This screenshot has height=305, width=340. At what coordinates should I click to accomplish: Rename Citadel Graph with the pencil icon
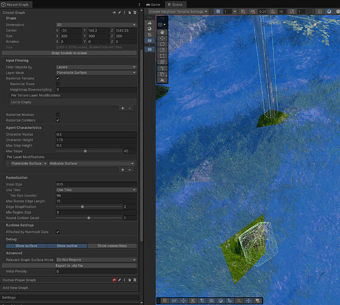(119, 13)
